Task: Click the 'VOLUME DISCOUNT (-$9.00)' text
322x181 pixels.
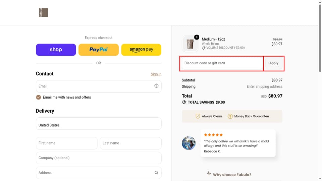Action: click(225, 48)
